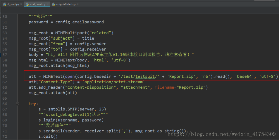Click on 's.login' in line 69
Screen dimensions: 279x140
tap(47, 120)
